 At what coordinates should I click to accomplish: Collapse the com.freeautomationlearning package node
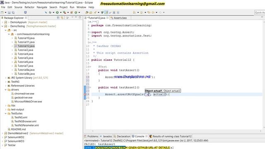click(x=9, y=34)
